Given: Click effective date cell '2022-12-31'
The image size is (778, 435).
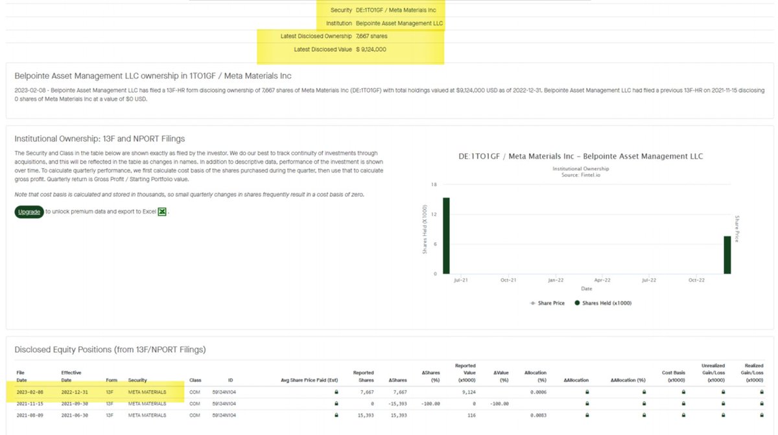Looking at the screenshot, I should 75,392.
